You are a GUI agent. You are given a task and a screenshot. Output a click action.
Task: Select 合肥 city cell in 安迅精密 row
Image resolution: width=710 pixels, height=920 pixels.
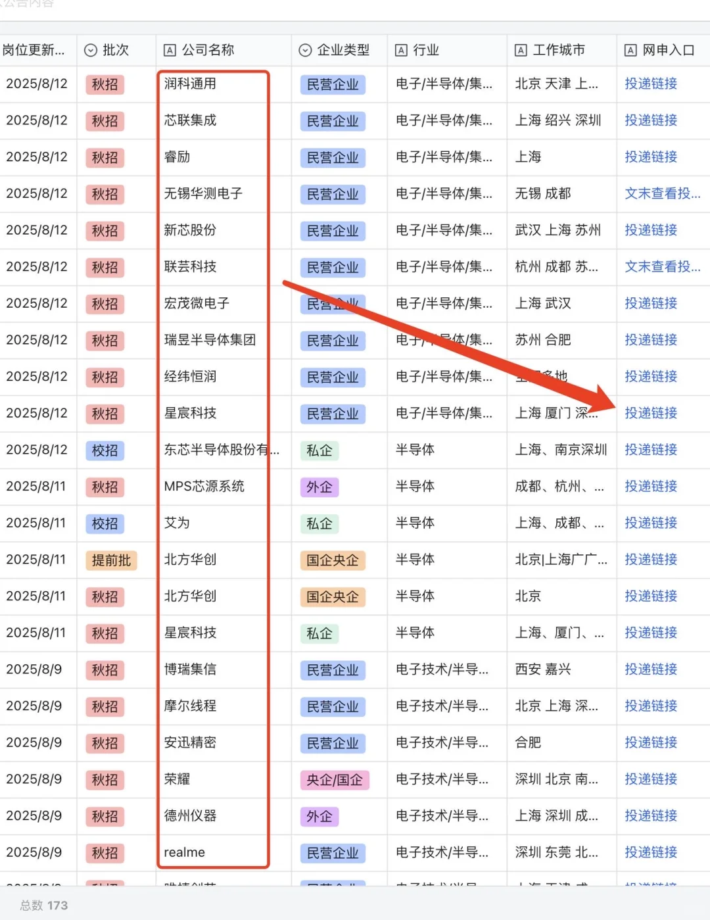pos(561,742)
